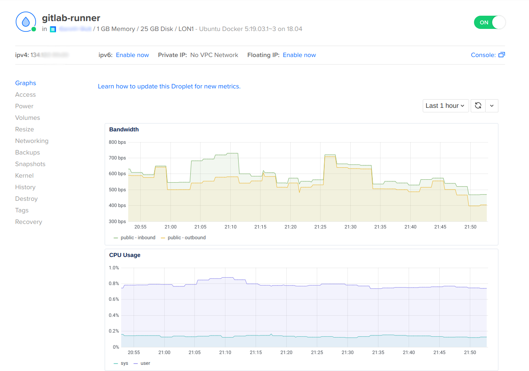Click the gitlab-runner droplet title
Image resolution: width=529 pixels, height=371 pixels.
(71, 18)
